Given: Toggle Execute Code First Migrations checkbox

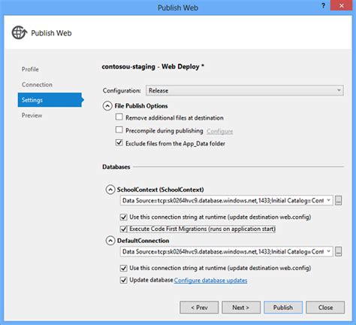Looking at the screenshot, I should pos(124,229).
